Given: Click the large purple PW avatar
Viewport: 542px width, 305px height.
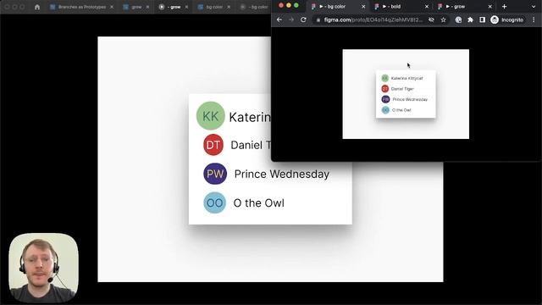Looking at the screenshot, I should click(x=215, y=174).
